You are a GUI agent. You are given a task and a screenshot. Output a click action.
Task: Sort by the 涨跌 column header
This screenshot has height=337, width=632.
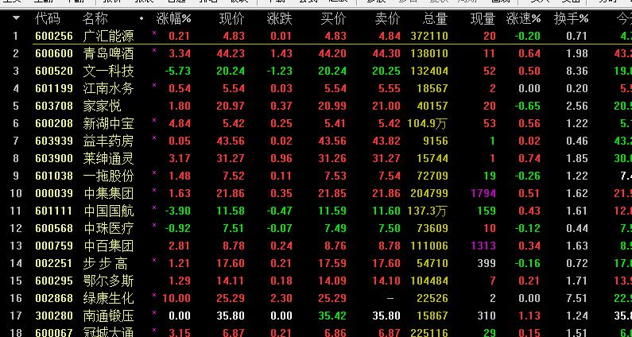click(279, 18)
